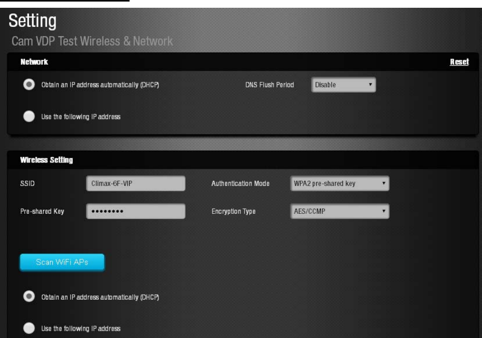
Task: Focus the Pre-shared Key password field
Action: 136,211
